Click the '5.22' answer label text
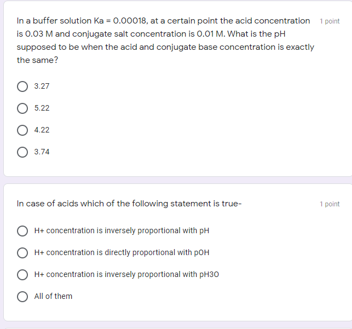 (42, 108)
